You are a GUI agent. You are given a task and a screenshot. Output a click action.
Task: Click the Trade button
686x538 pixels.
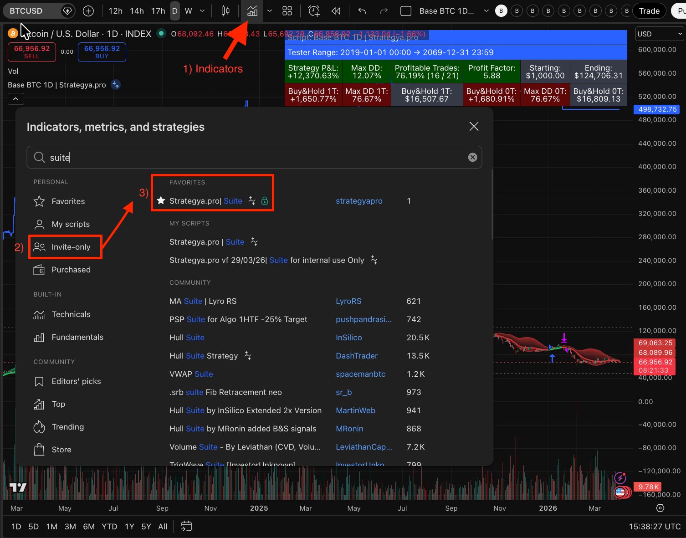pyautogui.click(x=649, y=11)
